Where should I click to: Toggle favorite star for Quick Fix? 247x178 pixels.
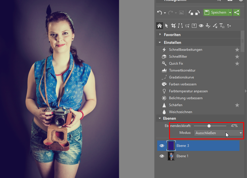click(x=237, y=64)
